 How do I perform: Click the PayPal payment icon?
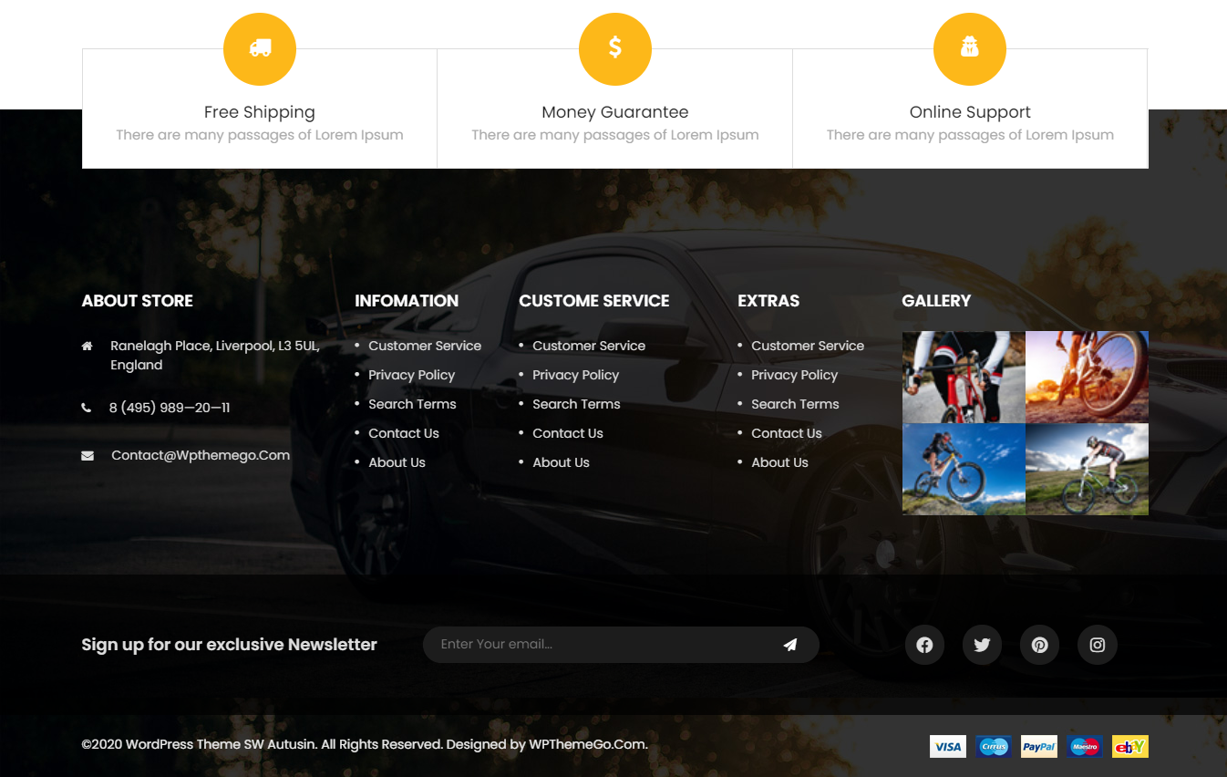click(1039, 747)
